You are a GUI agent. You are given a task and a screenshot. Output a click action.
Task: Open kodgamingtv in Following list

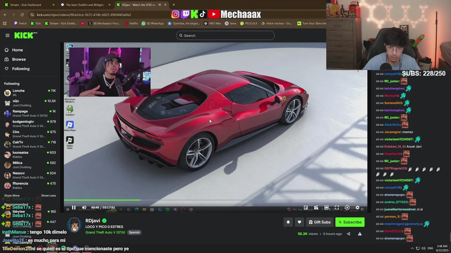coord(30,124)
